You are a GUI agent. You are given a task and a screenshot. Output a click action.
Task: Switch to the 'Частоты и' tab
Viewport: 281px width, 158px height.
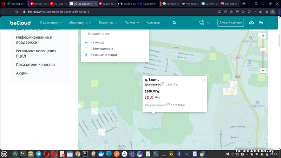[210, 4]
